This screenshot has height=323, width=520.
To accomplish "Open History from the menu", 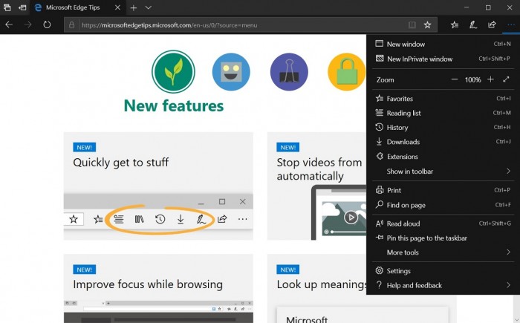I will coord(443,127).
